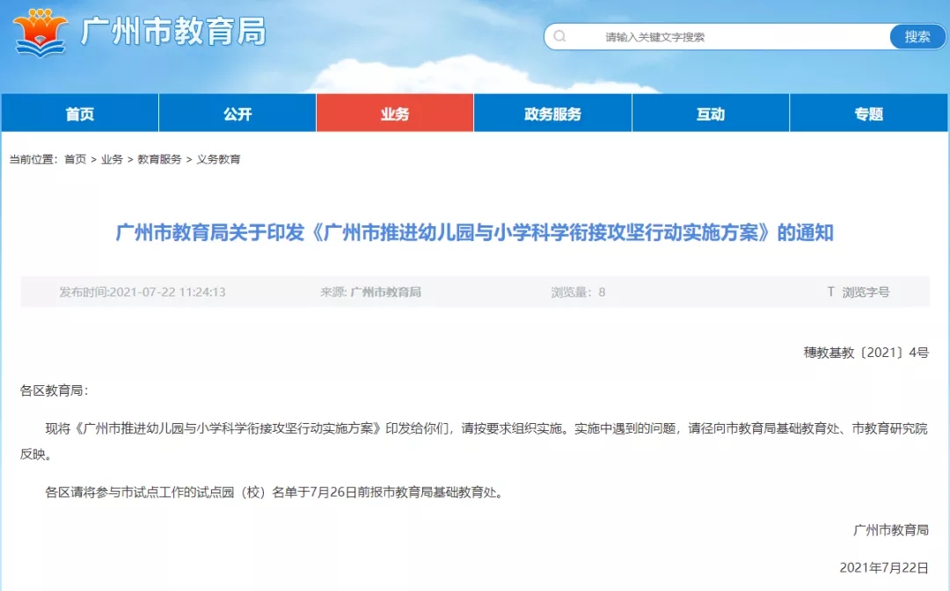950x591 pixels.
Task: Click document number 穗教基教〔2021〕4号
Action: (x=866, y=353)
